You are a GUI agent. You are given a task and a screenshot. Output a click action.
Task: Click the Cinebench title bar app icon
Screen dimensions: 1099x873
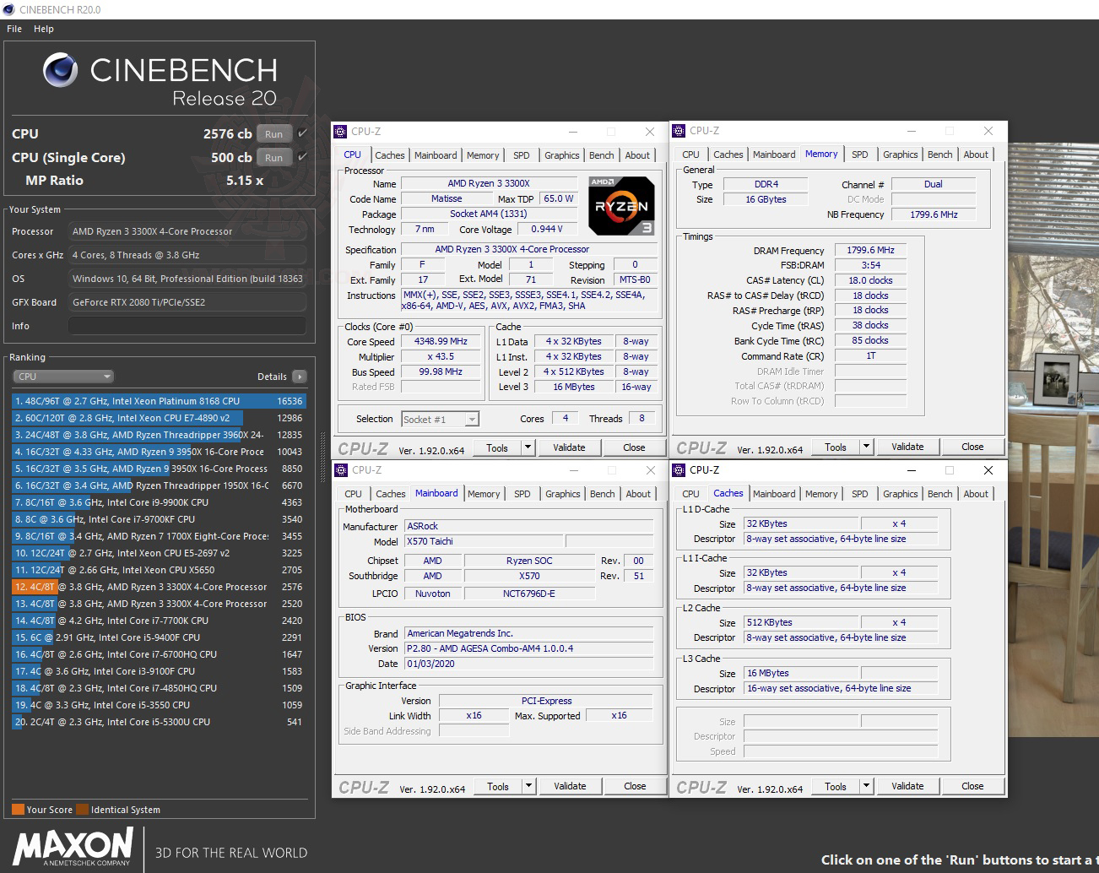coord(8,9)
